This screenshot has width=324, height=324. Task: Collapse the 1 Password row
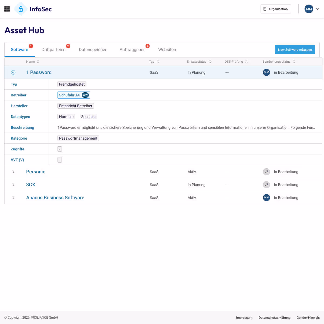(13, 72)
